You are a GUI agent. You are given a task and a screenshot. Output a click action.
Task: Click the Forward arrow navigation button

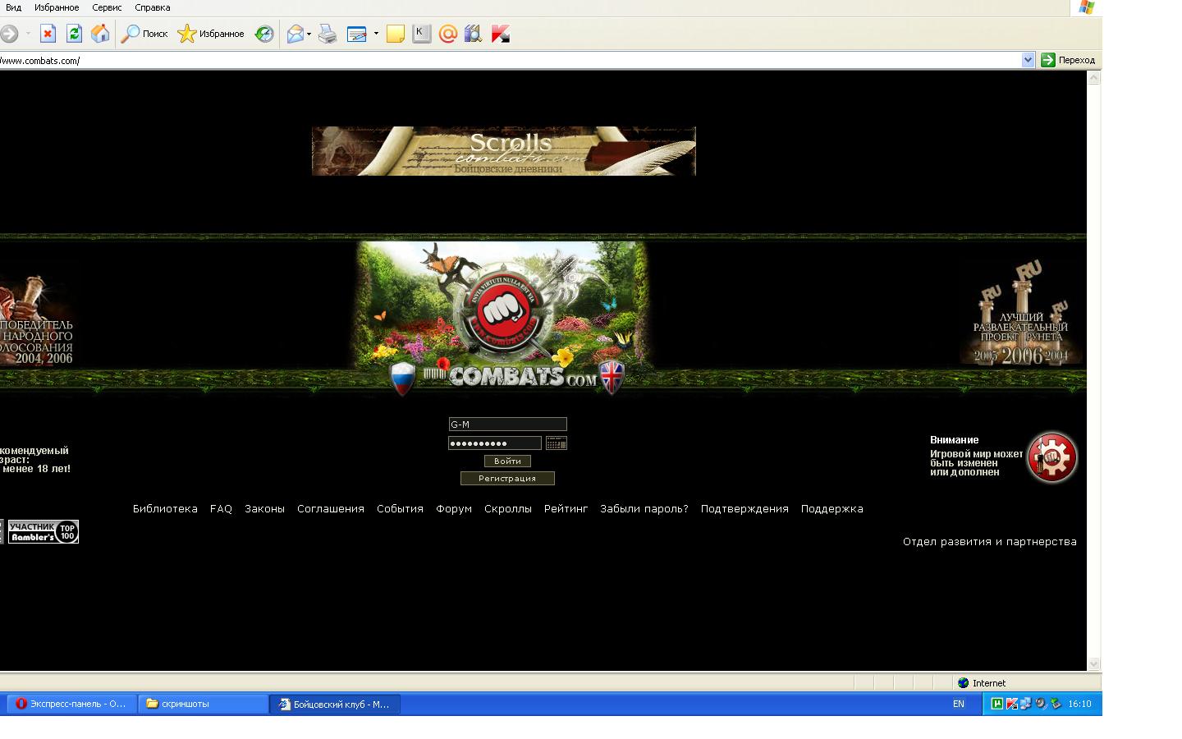pyautogui.click(x=8, y=34)
